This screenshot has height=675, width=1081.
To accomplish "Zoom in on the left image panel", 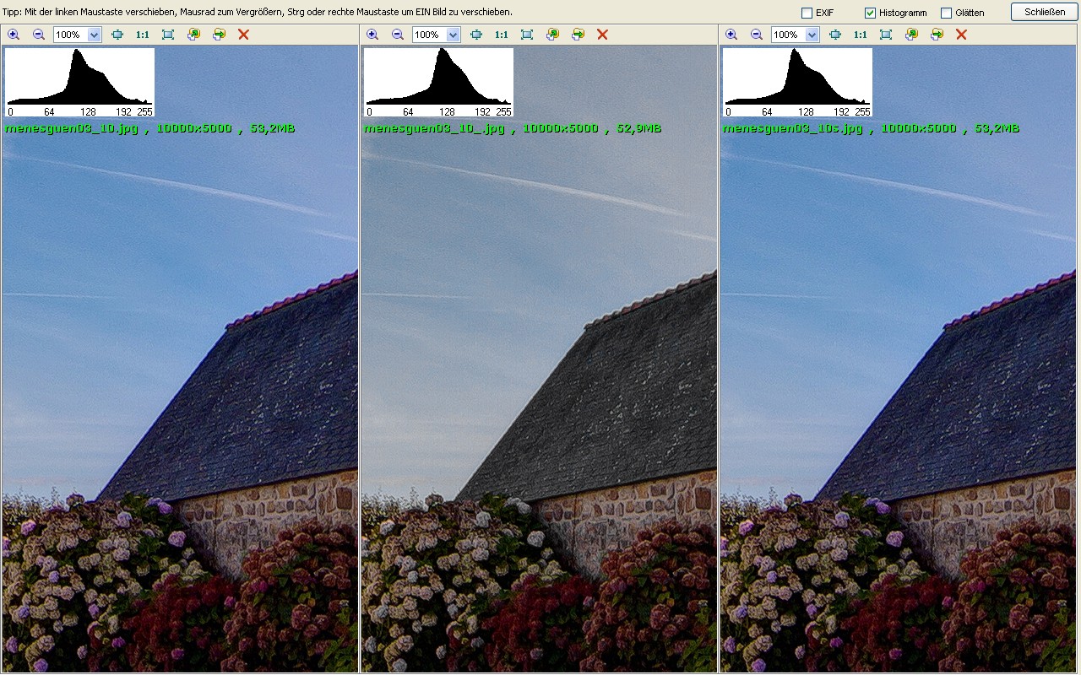I will point(14,35).
